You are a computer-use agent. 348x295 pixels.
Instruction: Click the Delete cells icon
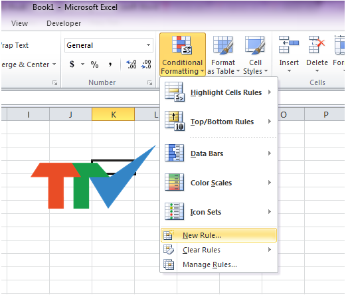pyautogui.click(x=317, y=45)
